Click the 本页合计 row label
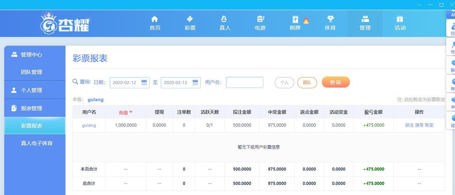Image resolution: width=455 pixels, height=195 pixels. pyautogui.click(x=89, y=169)
